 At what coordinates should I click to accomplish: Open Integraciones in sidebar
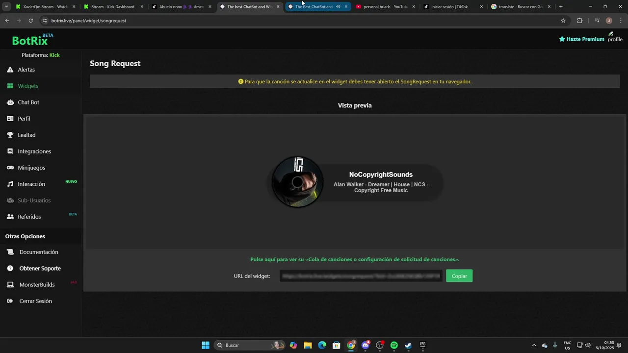click(34, 151)
